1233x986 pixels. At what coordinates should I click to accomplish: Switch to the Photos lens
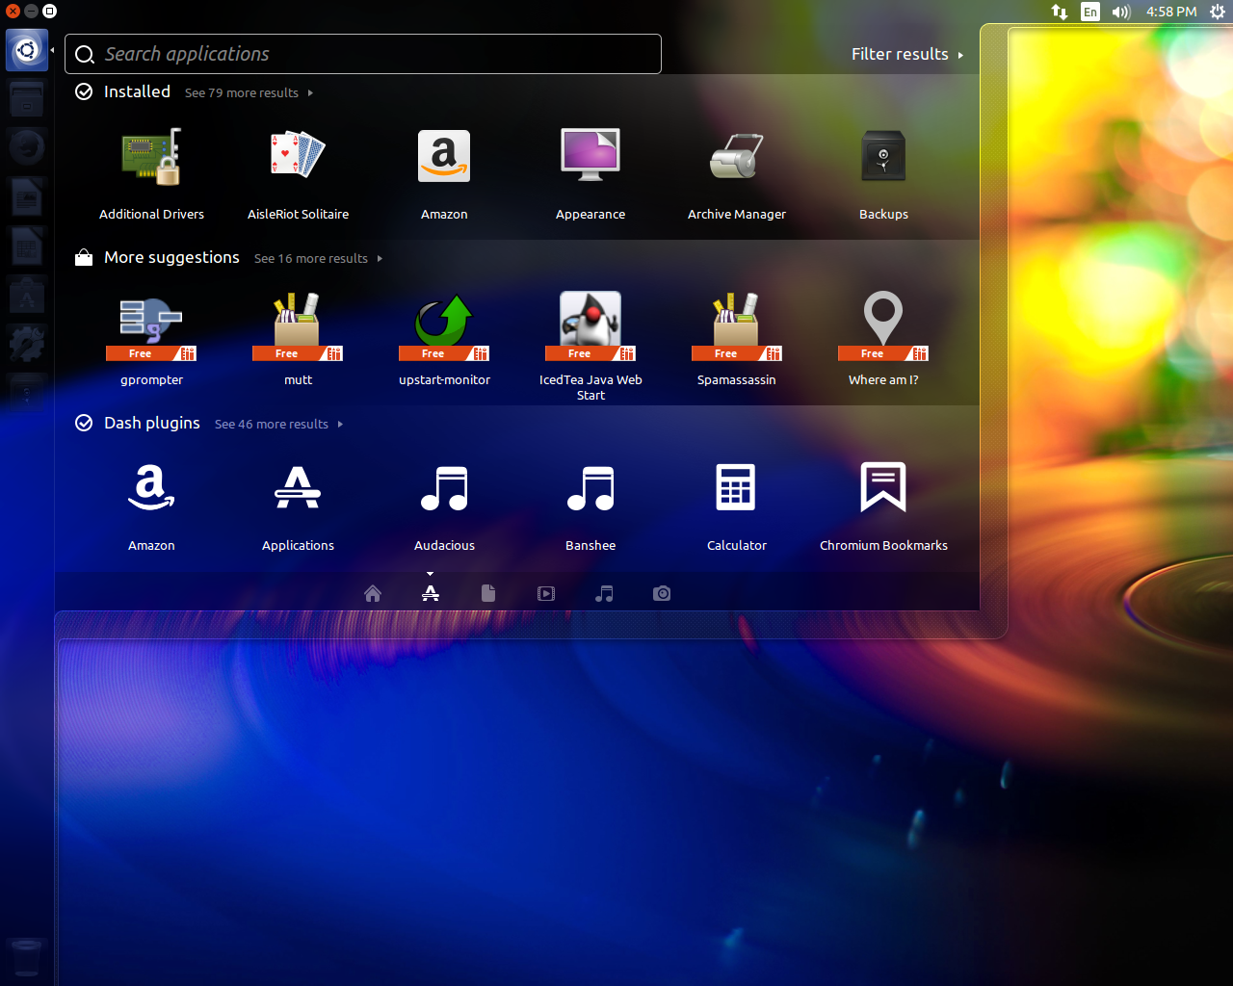662,593
